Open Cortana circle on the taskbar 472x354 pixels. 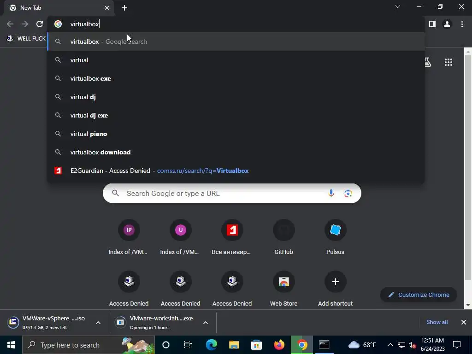[166, 345]
